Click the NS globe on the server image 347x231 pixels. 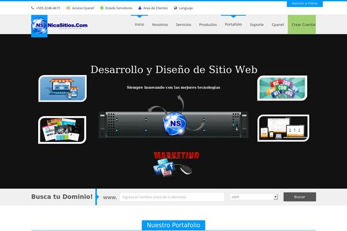point(175,124)
